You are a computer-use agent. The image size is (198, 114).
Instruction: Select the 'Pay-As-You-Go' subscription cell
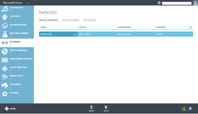pos(124,34)
